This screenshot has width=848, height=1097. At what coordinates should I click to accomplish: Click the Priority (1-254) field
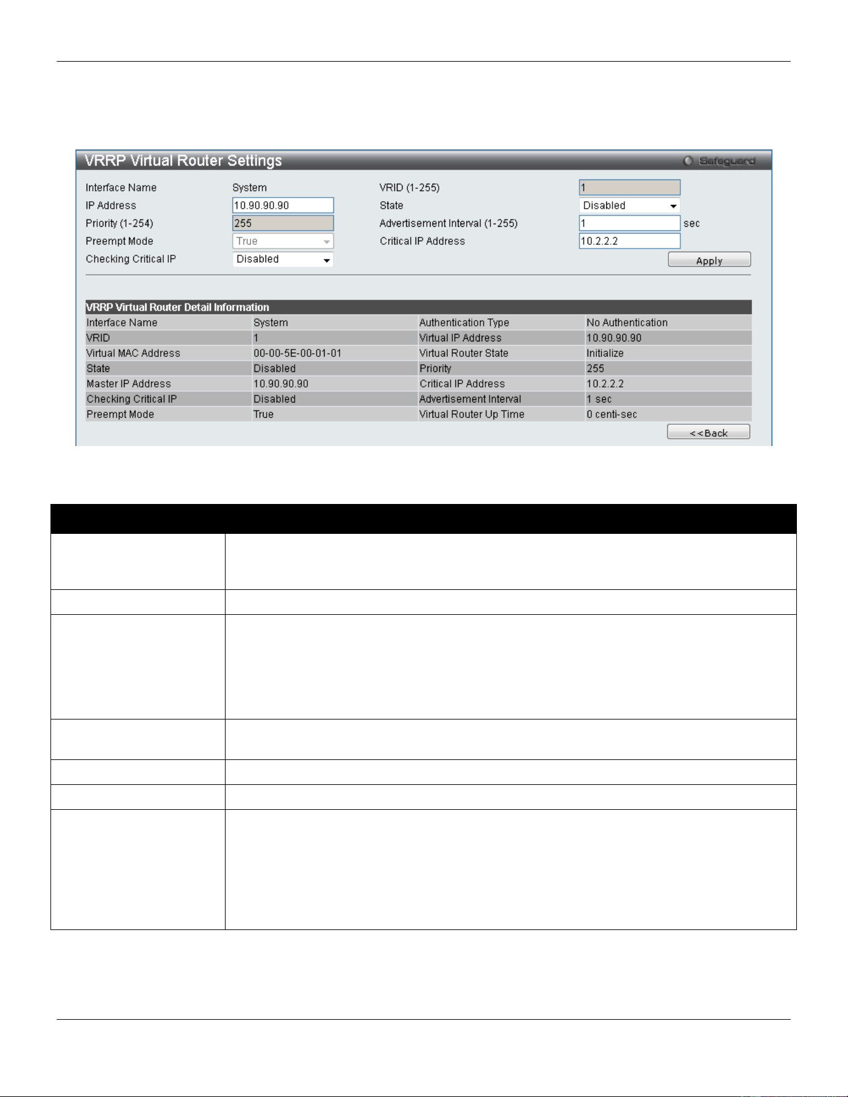pyautogui.click(x=283, y=223)
